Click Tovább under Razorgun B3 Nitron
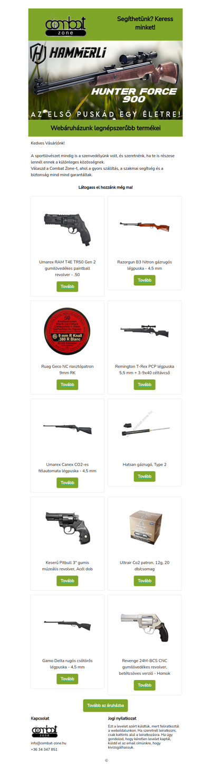Image resolution: width=211 pixels, height=776 pixels. coord(145,280)
